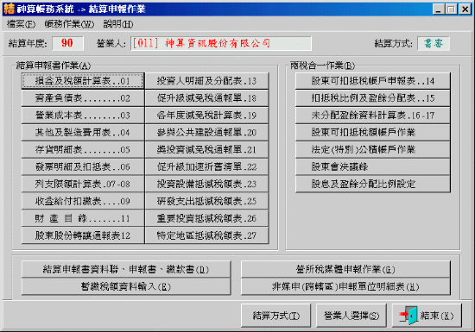Open 財產目錄 ..11 form
The width and height of the screenshot is (475, 332).
83,218
